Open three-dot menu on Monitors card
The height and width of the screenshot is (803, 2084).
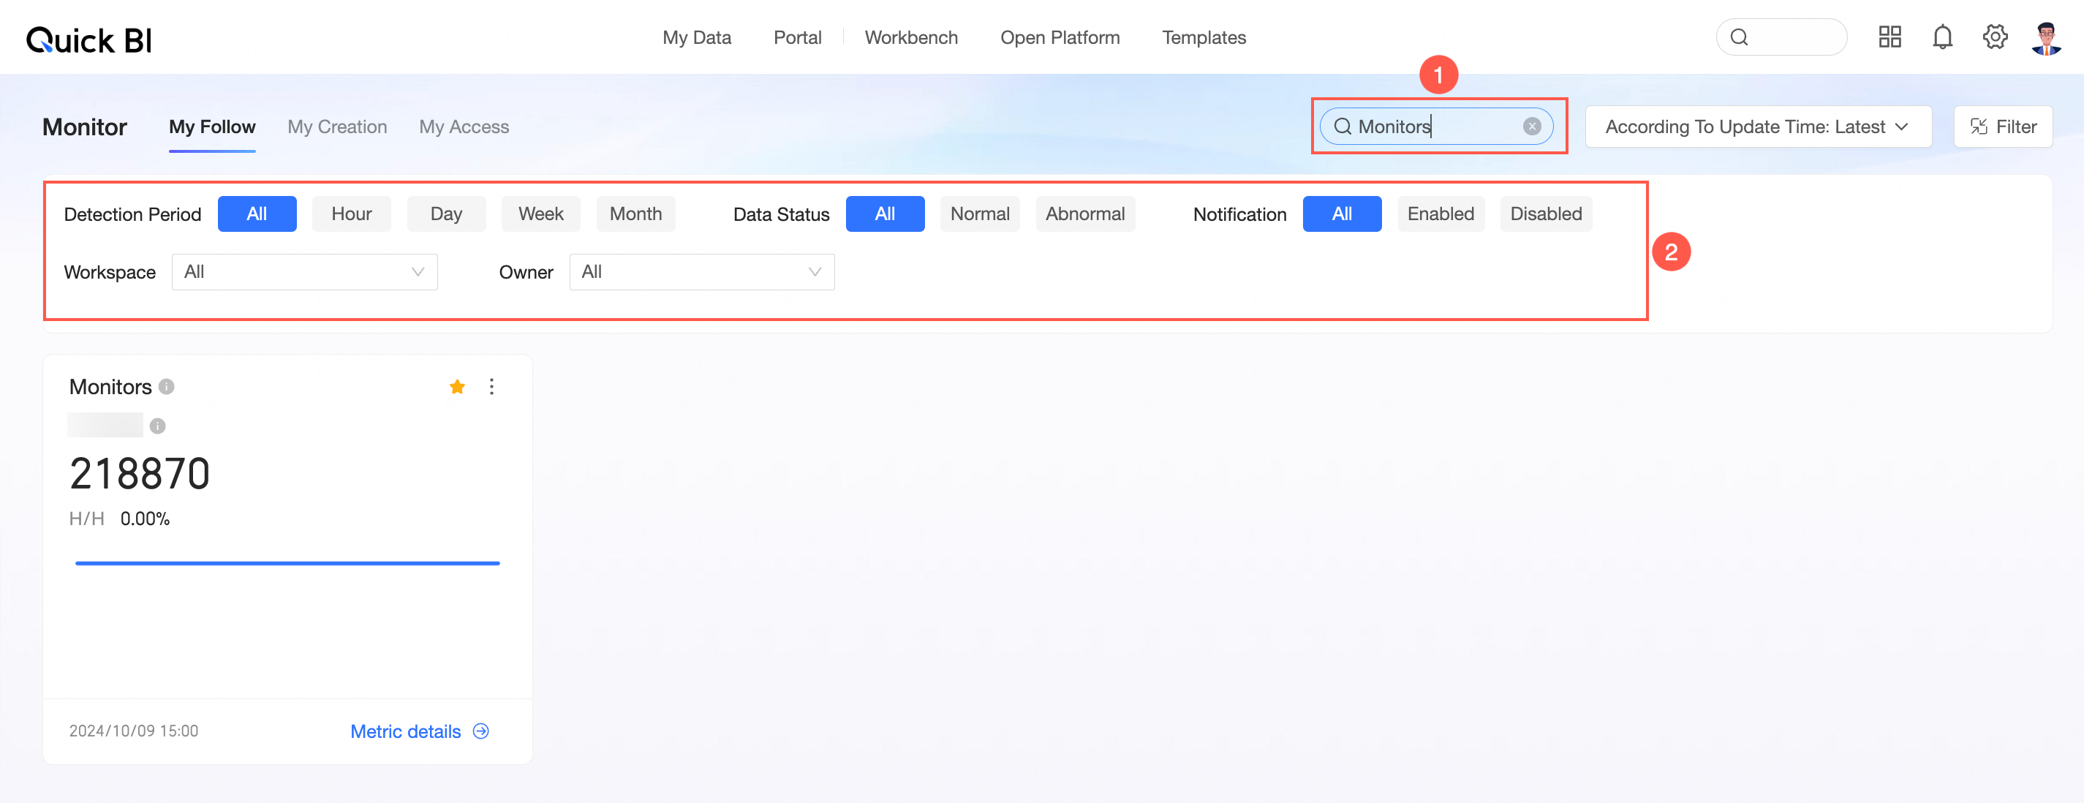(x=491, y=387)
